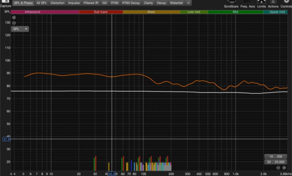292x176 pixels.
Task: Open the SPL axis dropdown
Action: [20, 29]
